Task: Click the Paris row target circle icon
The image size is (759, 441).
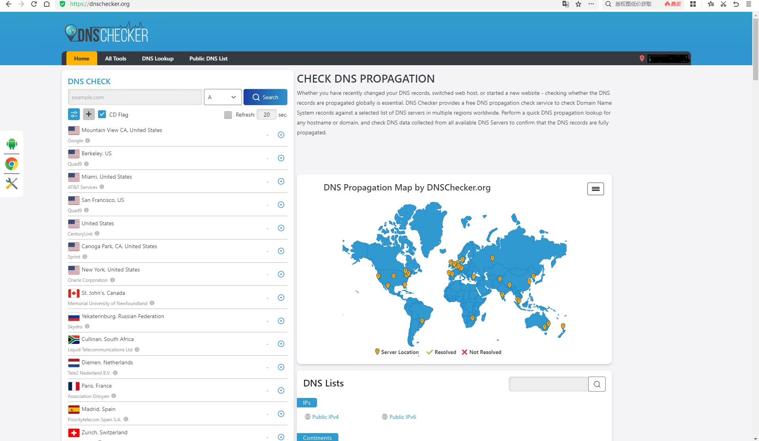Action: click(281, 390)
